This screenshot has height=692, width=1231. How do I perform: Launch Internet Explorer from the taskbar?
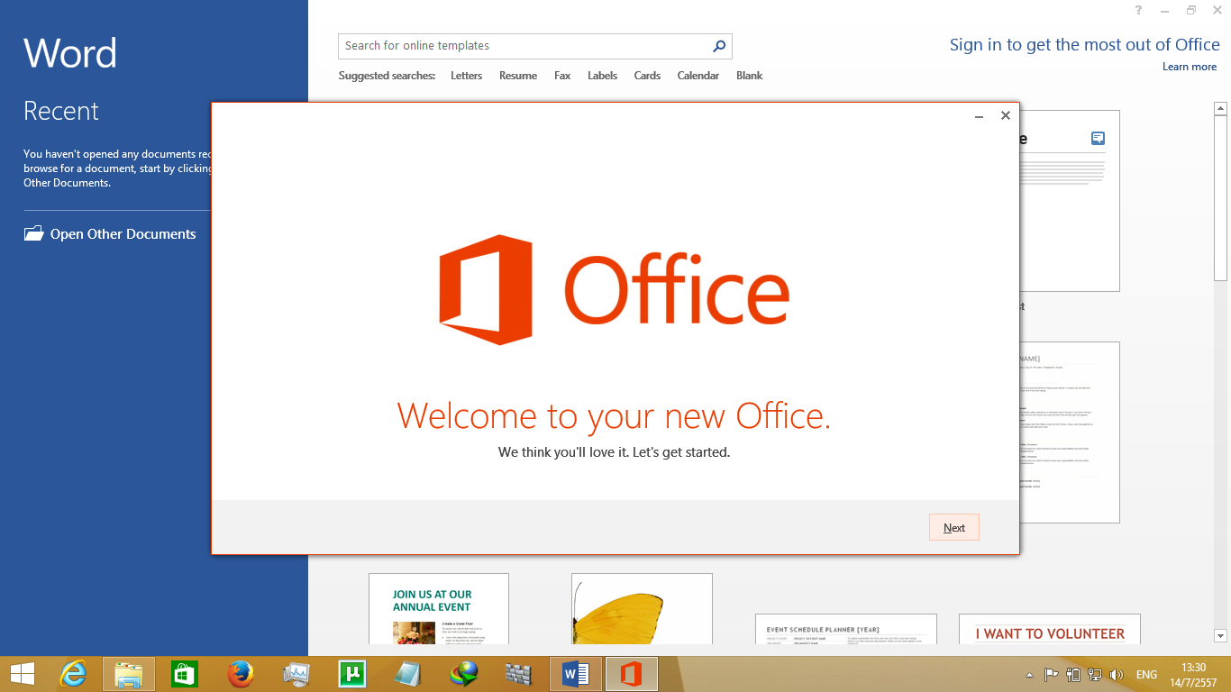[x=73, y=674]
